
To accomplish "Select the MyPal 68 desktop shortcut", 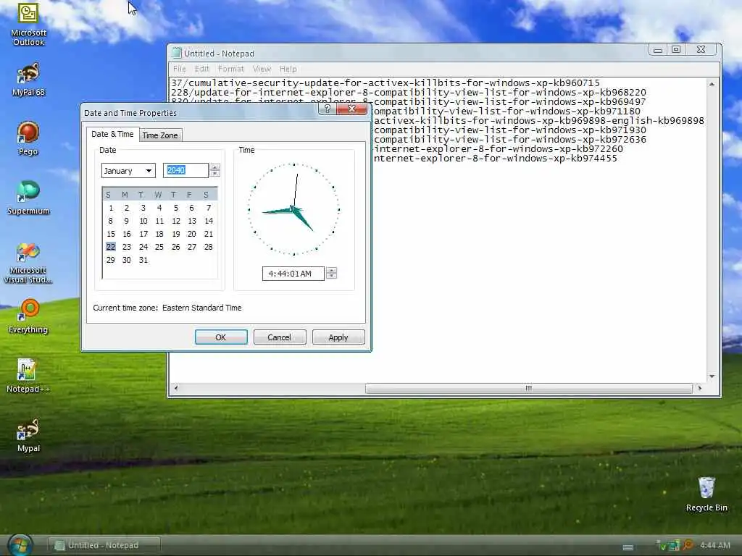I will point(28,78).
